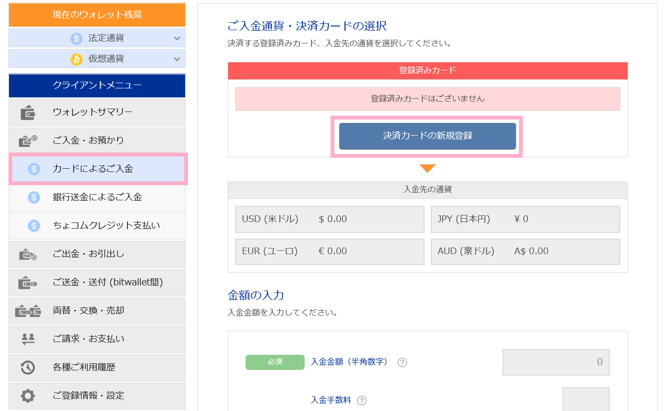Open 各種ご利用履歴 menu item
The width and height of the screenshot is (664, 411).
97,368
